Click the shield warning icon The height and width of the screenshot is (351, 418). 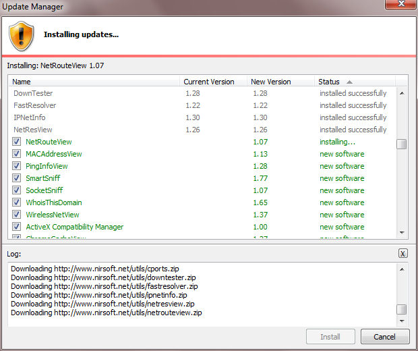(22, 36)
